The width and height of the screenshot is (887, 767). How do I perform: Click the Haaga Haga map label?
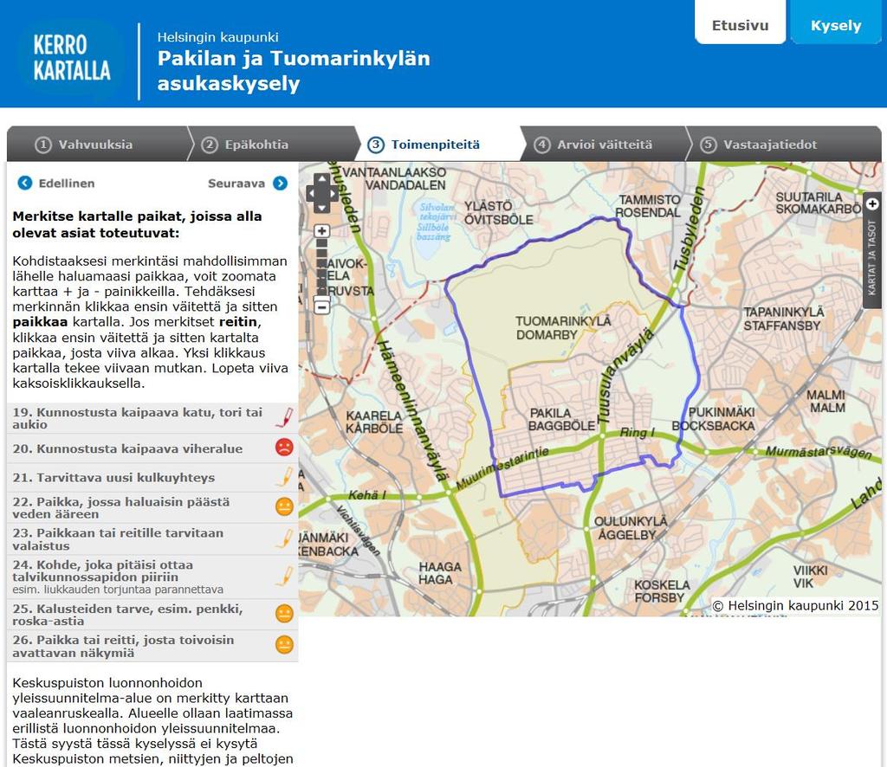pyautogui.click(x=439, y=573)
